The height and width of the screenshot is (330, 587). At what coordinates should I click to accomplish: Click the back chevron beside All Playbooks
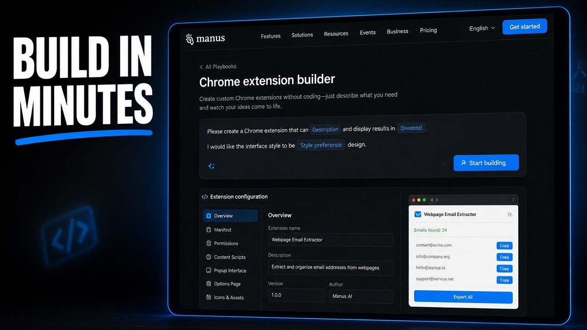[201, 67]
